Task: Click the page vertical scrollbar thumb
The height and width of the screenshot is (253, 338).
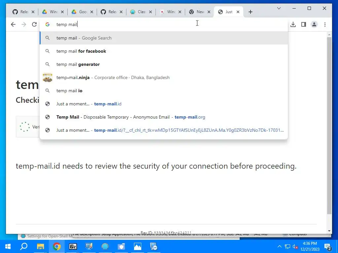Action: 329,126
